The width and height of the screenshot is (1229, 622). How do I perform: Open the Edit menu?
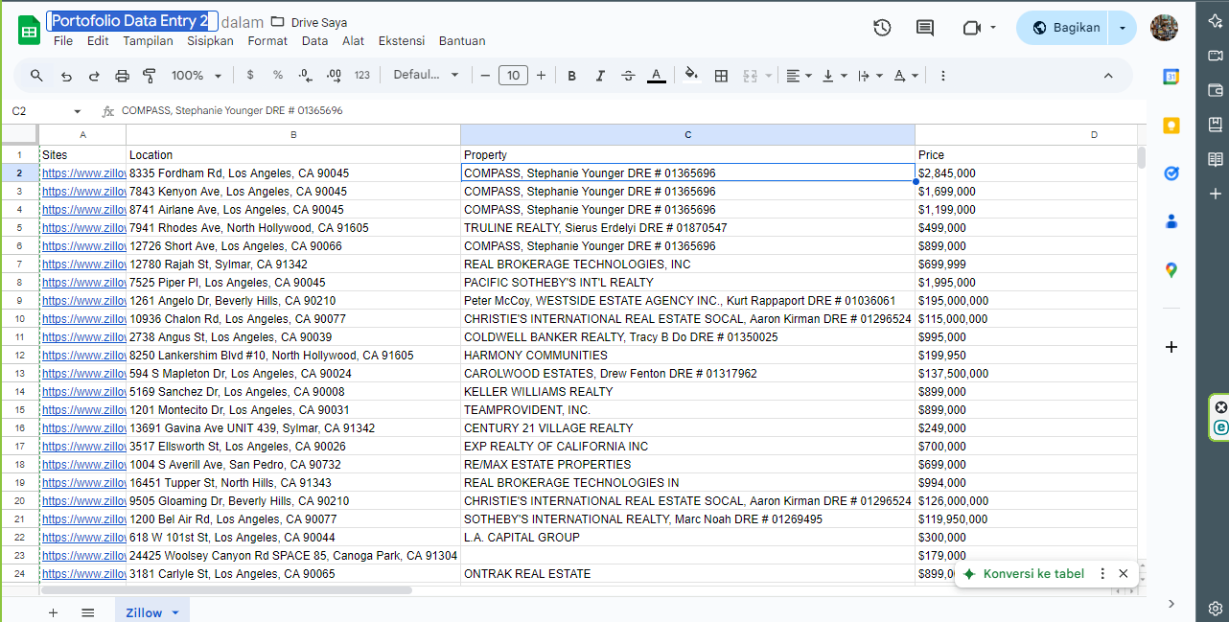[98, 41]
